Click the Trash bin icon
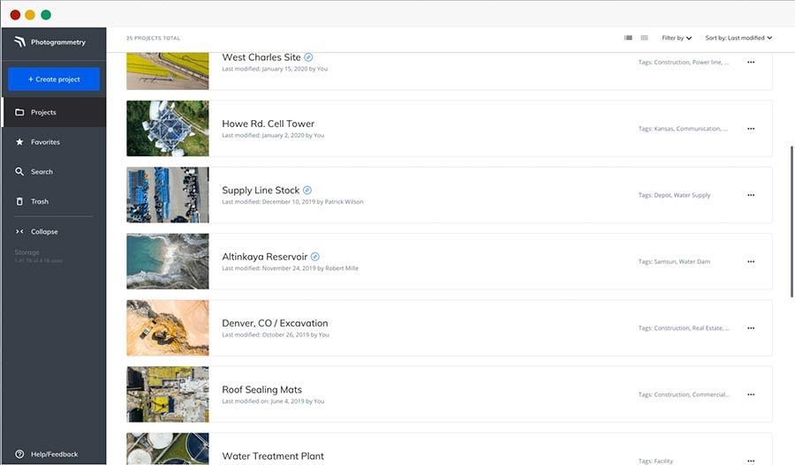This screenshot has height=465, width=795. point(19,201)
